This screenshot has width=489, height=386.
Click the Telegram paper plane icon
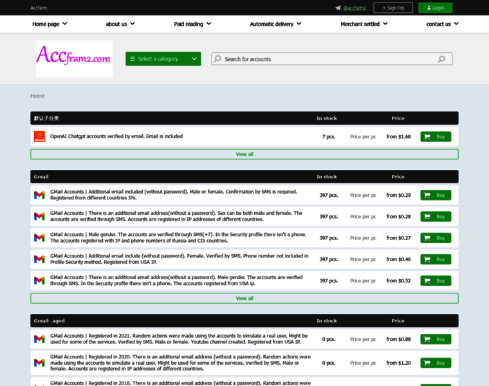tap(338, 8)
